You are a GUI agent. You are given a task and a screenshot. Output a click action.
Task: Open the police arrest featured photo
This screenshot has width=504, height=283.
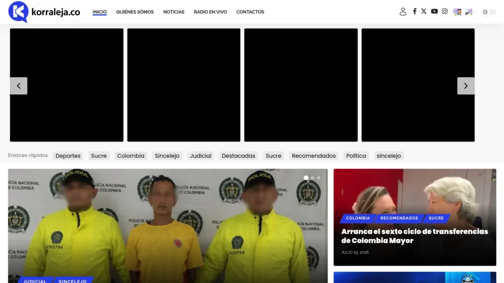[x=168, y=226]
